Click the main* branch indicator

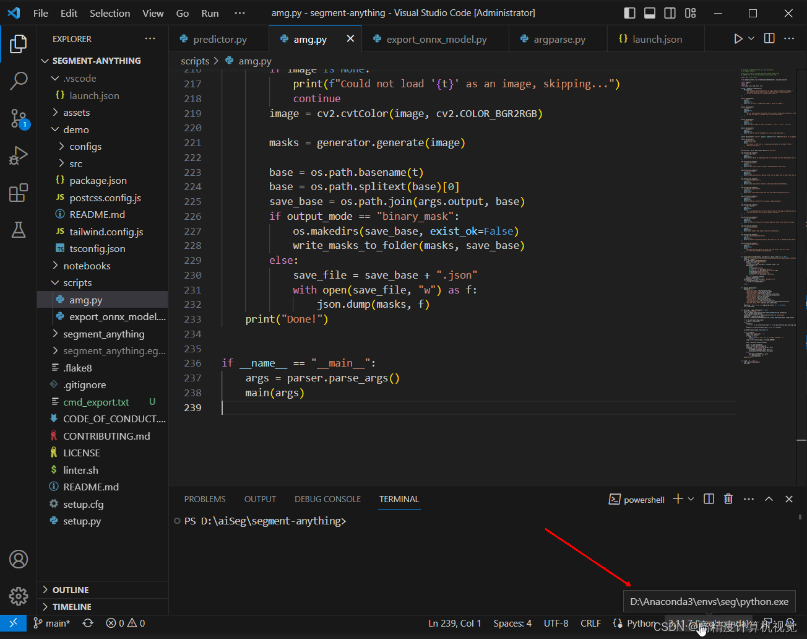click(53, 623)
